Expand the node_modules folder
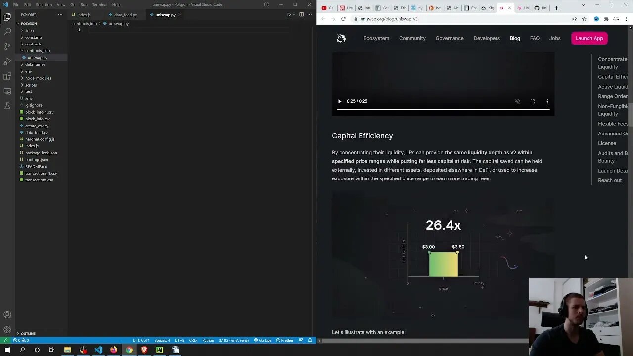 pos(38,78)
